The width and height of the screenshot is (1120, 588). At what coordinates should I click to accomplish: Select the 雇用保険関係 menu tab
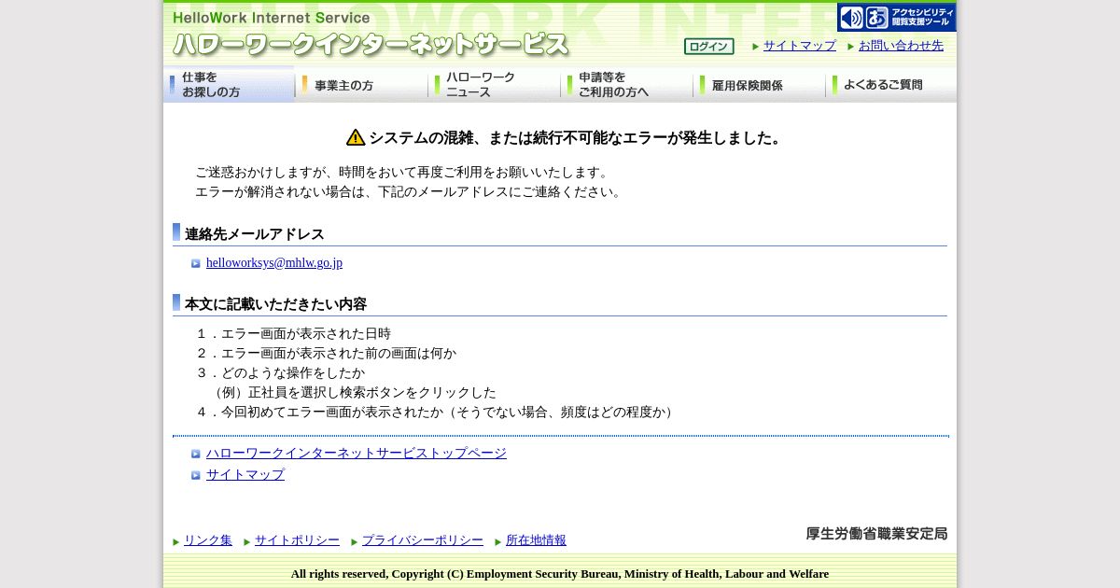pyautogui.click(x=760, y=85)
